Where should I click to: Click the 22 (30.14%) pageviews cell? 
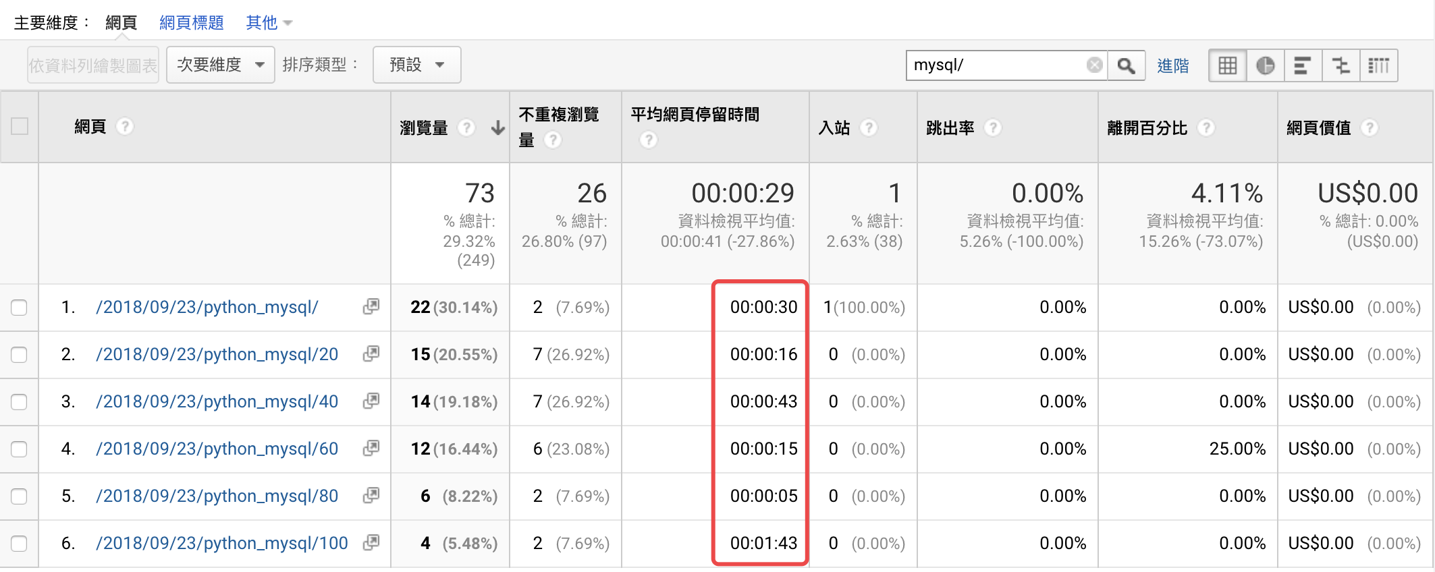pyautogui.click(x=454, y=307)
